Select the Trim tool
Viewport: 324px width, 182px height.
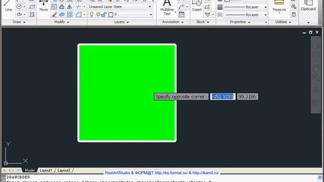(x=78, y=7)
